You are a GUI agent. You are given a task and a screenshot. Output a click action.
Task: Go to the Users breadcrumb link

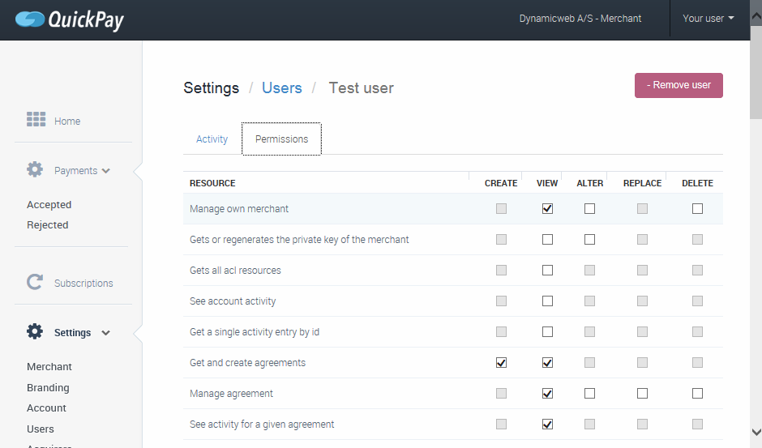point(281,88)
